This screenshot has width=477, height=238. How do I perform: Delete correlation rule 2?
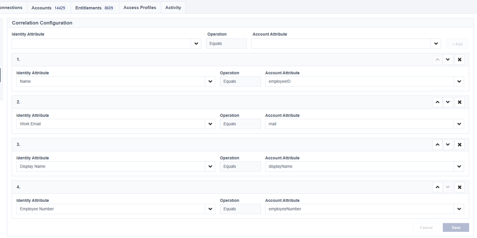tap(459, 102)
